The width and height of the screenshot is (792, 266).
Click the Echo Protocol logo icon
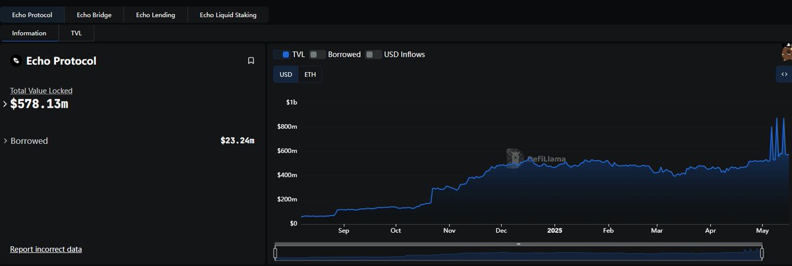pyautogui.click(x=16, y=61)
